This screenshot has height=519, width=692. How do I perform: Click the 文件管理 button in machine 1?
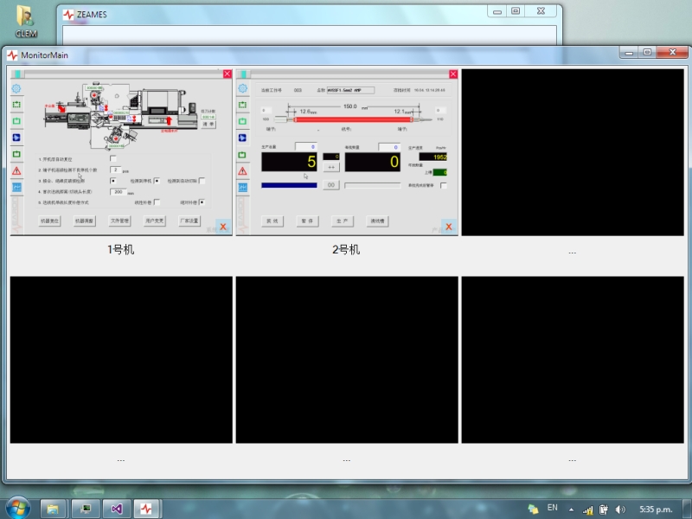[x=119, y=221]
